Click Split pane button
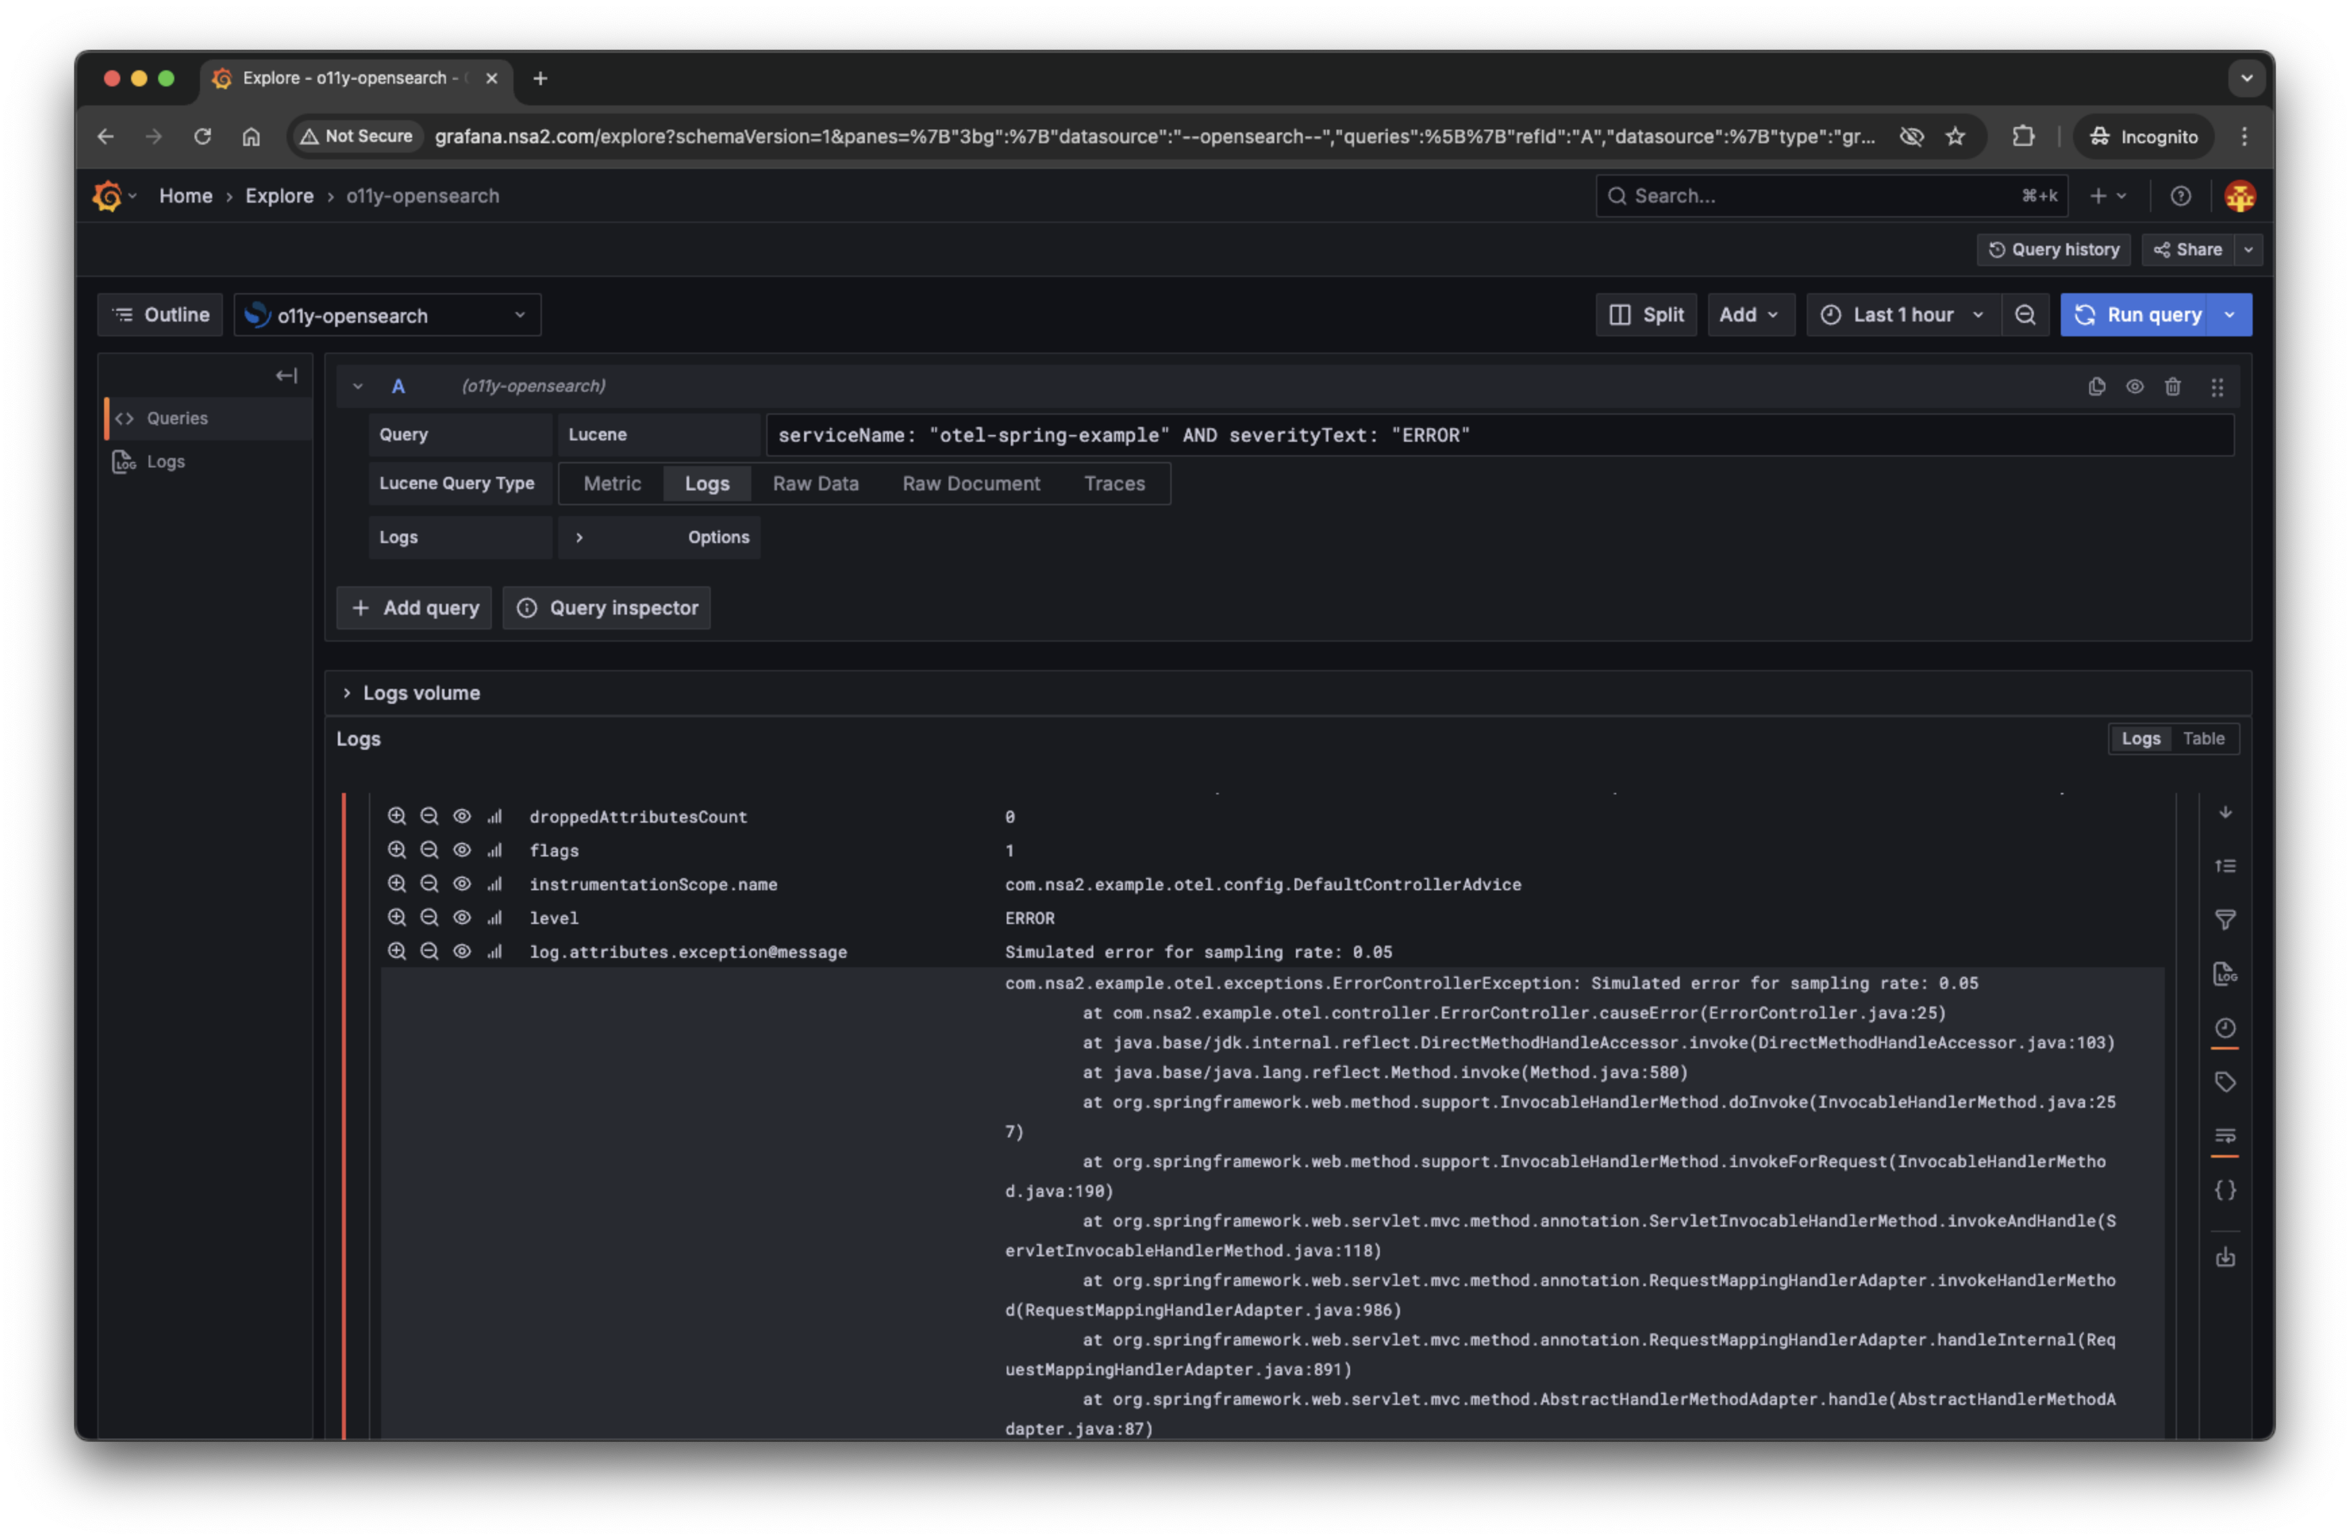2350x1540 pixels. point(1646,315)
